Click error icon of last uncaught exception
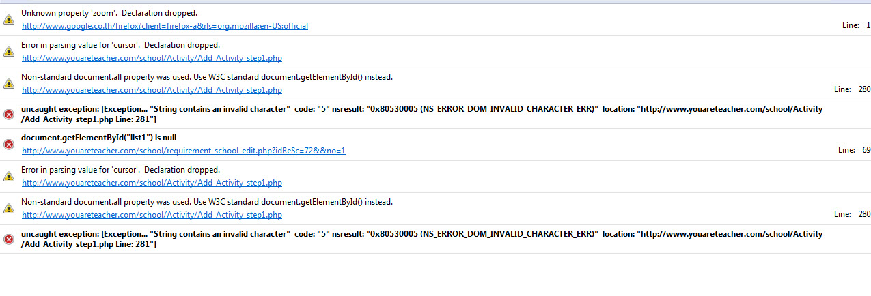Viewport: 871px width, 296px height. (x=9, y=239)
